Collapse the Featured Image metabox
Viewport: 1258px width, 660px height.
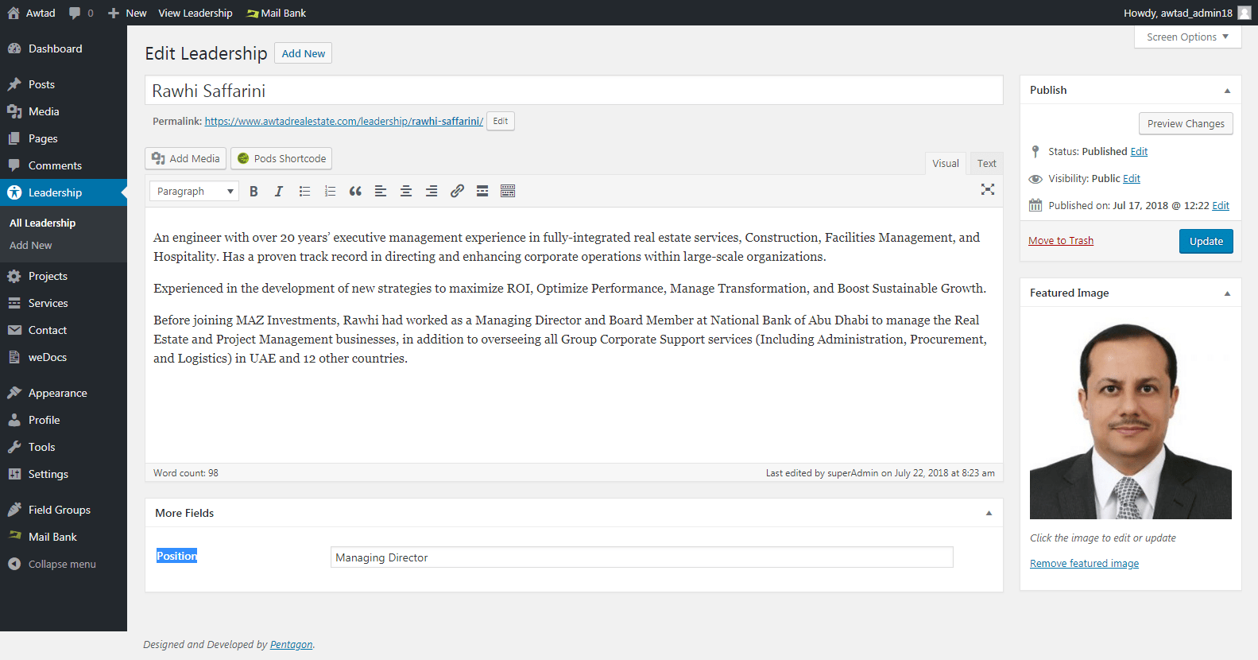click(x=1227, y=293)
